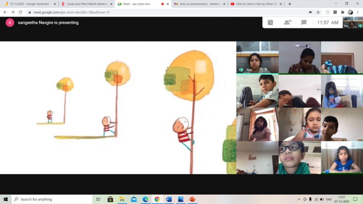The image size is (363, 204).
Task: Select tile showing blue striped backpack
Action: 342,57
